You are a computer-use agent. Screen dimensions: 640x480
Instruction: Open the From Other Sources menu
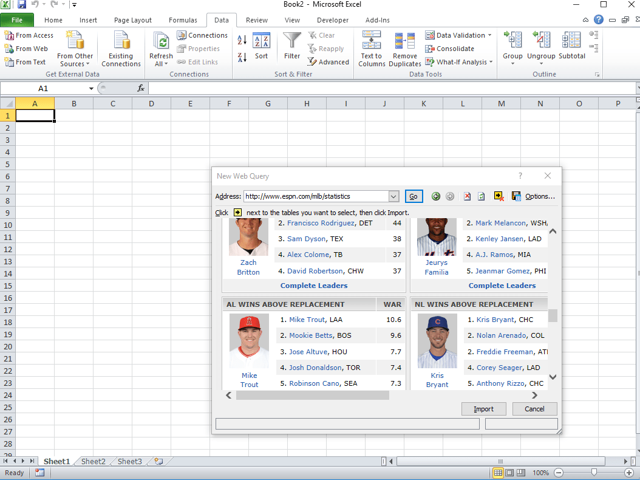75,48
